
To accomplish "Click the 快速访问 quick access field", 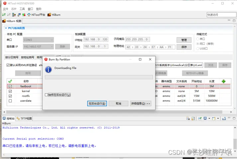I will pos(221,15).
